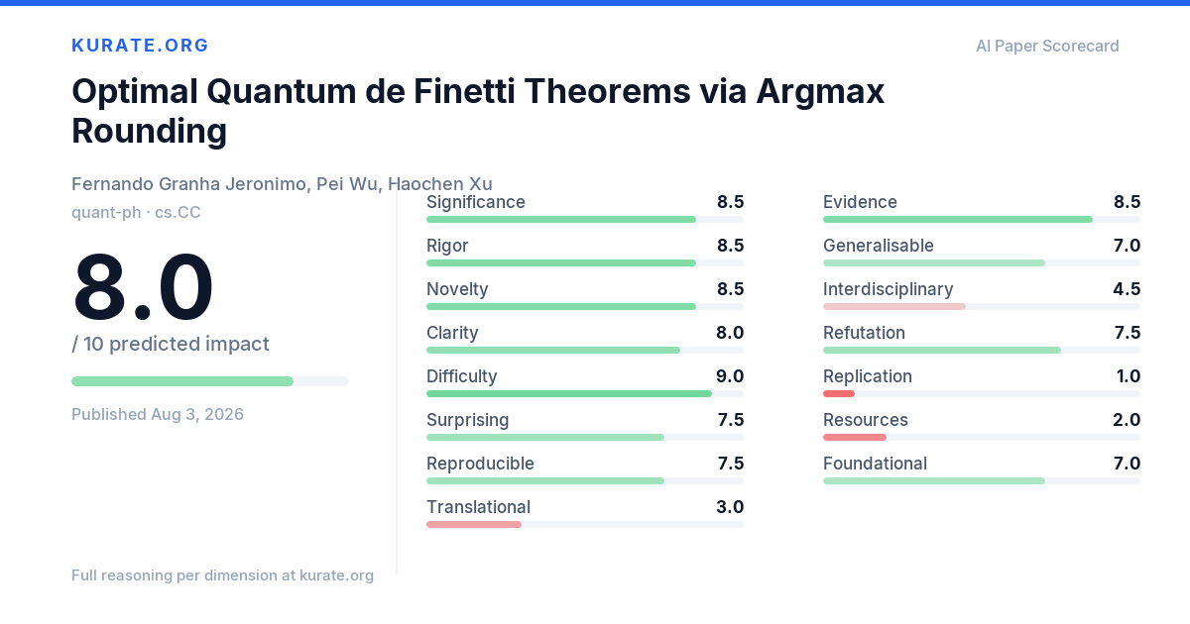Viewport: 1190px width, 624px height.
Task: Select the author names line
Action: 282,184
